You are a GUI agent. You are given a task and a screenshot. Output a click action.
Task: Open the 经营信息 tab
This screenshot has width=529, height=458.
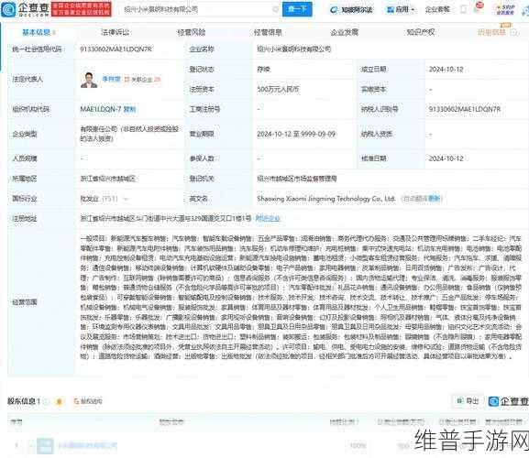(268, 32)
